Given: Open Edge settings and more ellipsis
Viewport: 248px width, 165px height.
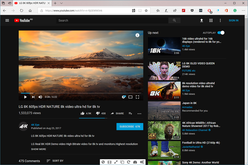Looking at the screenshot, I should coord(243,11).
